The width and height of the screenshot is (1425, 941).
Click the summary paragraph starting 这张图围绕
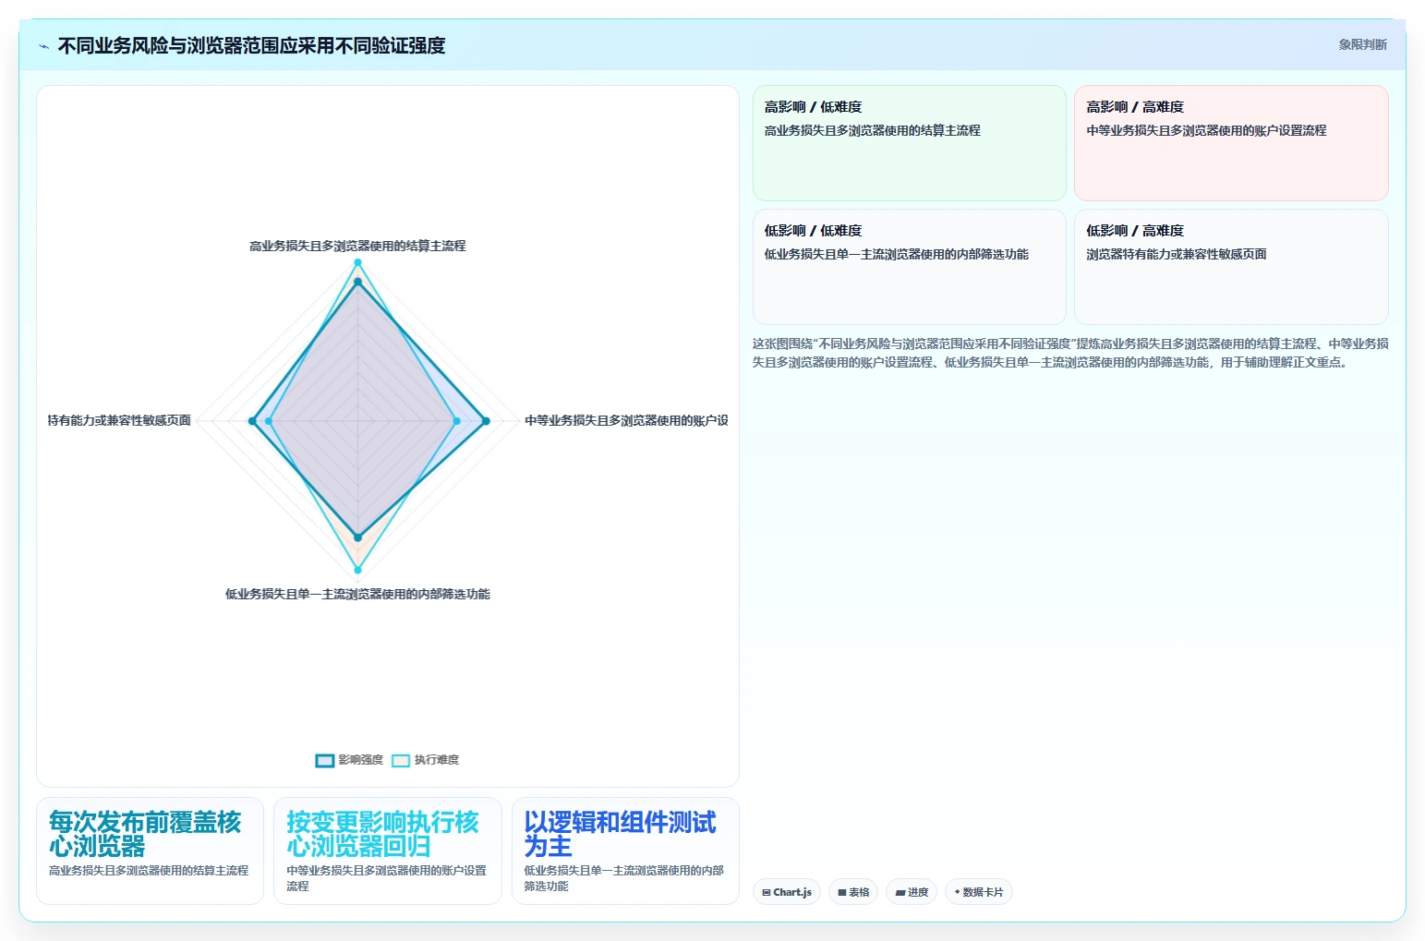pyautogui.click(x=1070, y=353)
